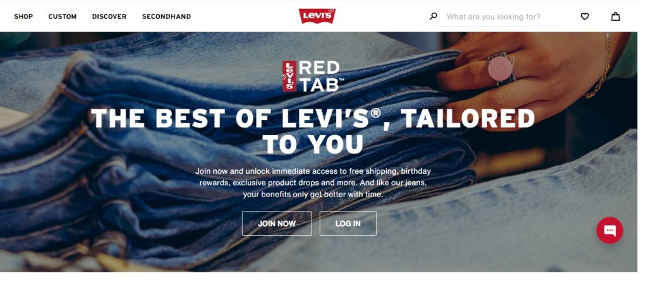Click the JOIN NOW button
The width and height of the screenshot is (647, 290).
pyautogui.click(x=277, y=223)
